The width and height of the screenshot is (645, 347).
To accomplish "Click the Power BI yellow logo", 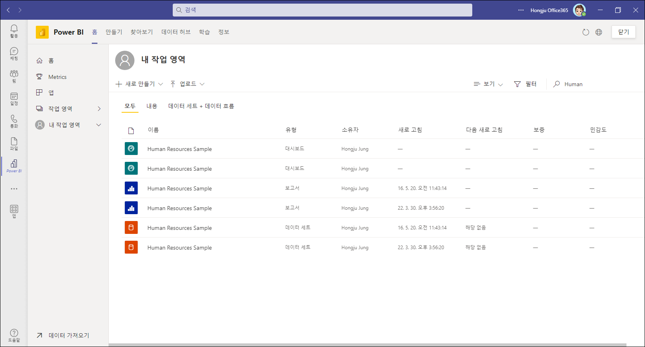I will 42,32.
